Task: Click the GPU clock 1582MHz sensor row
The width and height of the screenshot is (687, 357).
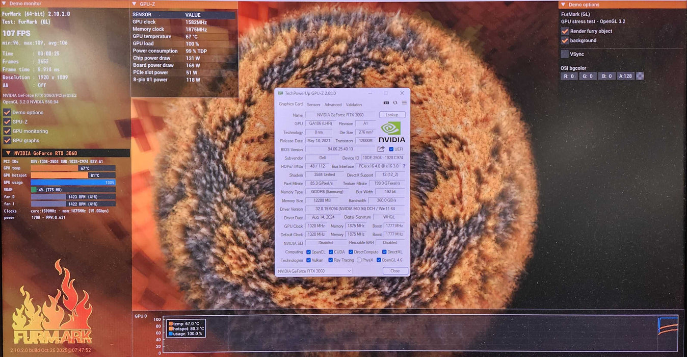Action: [x=183, y=22]
